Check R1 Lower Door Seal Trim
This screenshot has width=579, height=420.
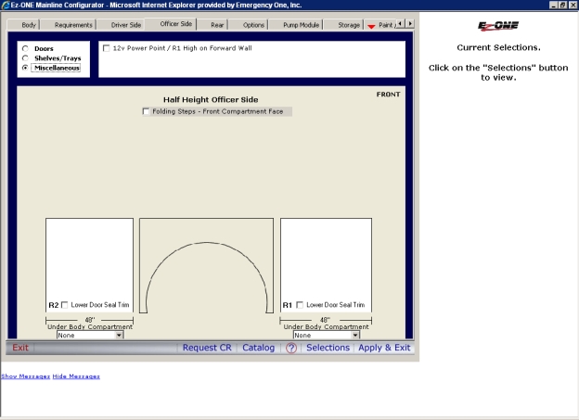pos(300,305)
